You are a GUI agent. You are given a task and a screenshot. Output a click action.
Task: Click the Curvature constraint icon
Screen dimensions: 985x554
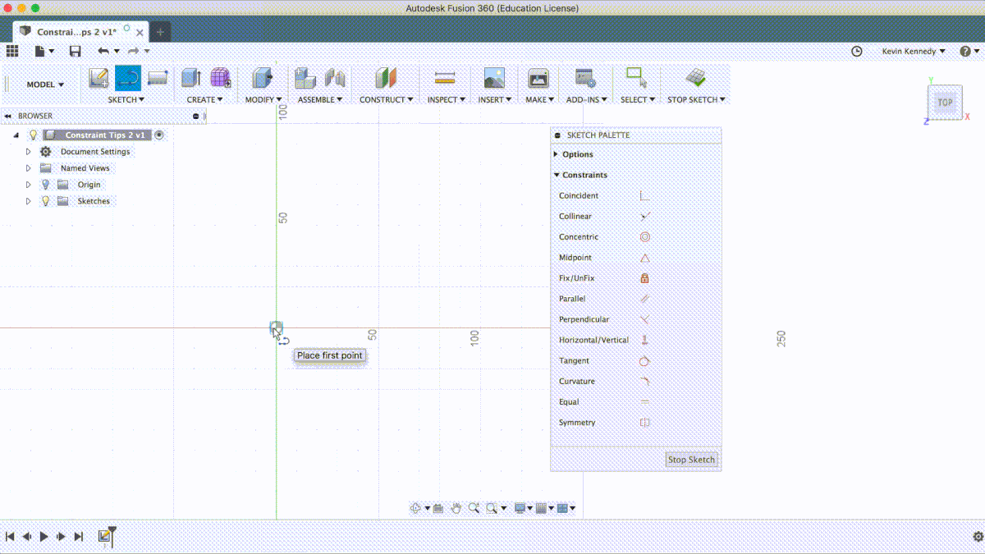(x=644, y=381)
